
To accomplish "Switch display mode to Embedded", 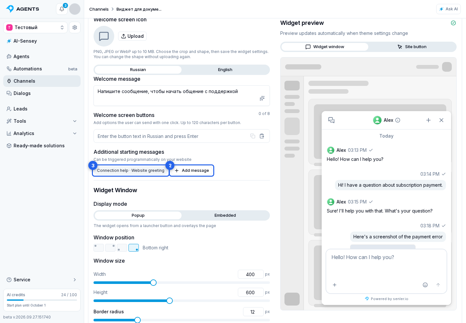I will [x=225, y=215].
